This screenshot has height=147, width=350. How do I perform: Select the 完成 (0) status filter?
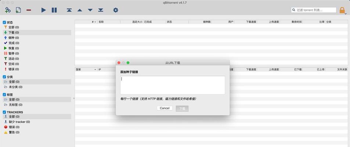37,43
